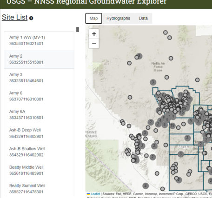Click the site list scrollbar thumb

78,29
